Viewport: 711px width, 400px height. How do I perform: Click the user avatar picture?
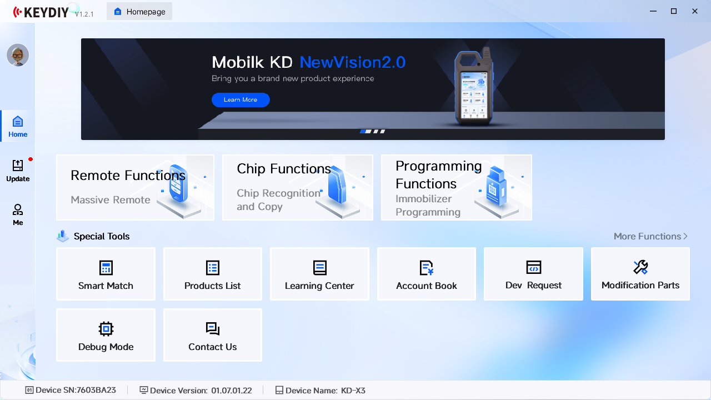pos(17,55)
